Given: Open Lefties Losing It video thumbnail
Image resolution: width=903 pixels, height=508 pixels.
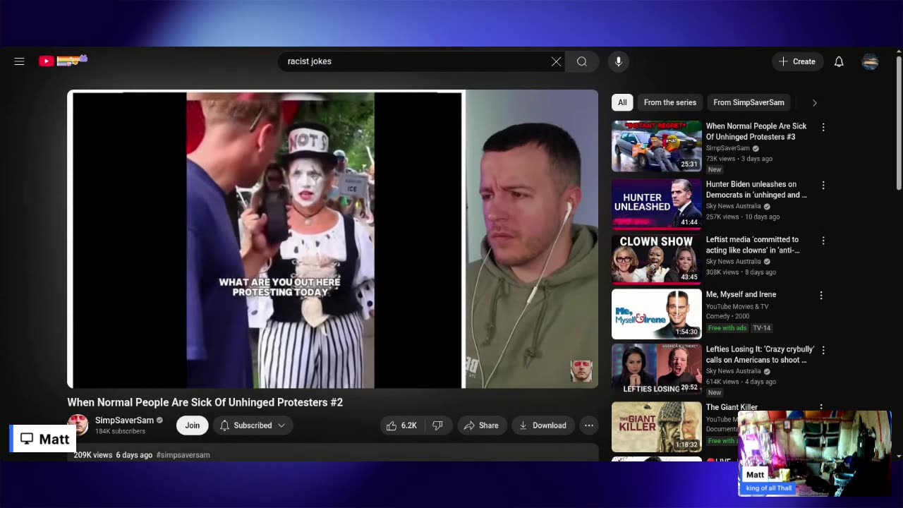Looking at the screenshot, I should pyautogui.click(x=657, y=369).
